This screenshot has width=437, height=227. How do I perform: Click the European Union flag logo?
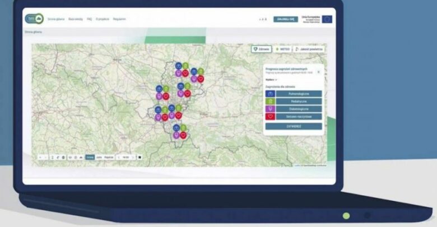(327, 19)
